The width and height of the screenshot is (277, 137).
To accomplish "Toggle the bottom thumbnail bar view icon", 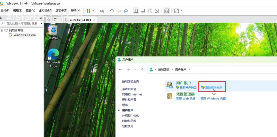I will click(x=143, y=11).
